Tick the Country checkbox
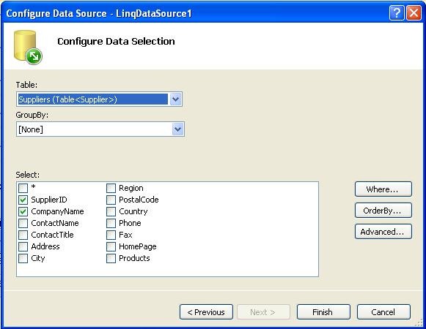 pos(111,211)
